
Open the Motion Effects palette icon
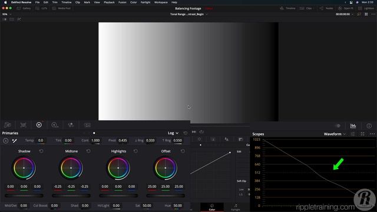pyautogui.click(x=87, y=125)
